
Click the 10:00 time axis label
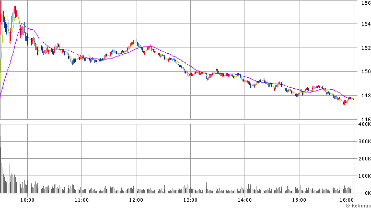[27, 200]
